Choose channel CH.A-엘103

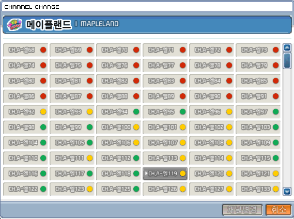[258, 127]
